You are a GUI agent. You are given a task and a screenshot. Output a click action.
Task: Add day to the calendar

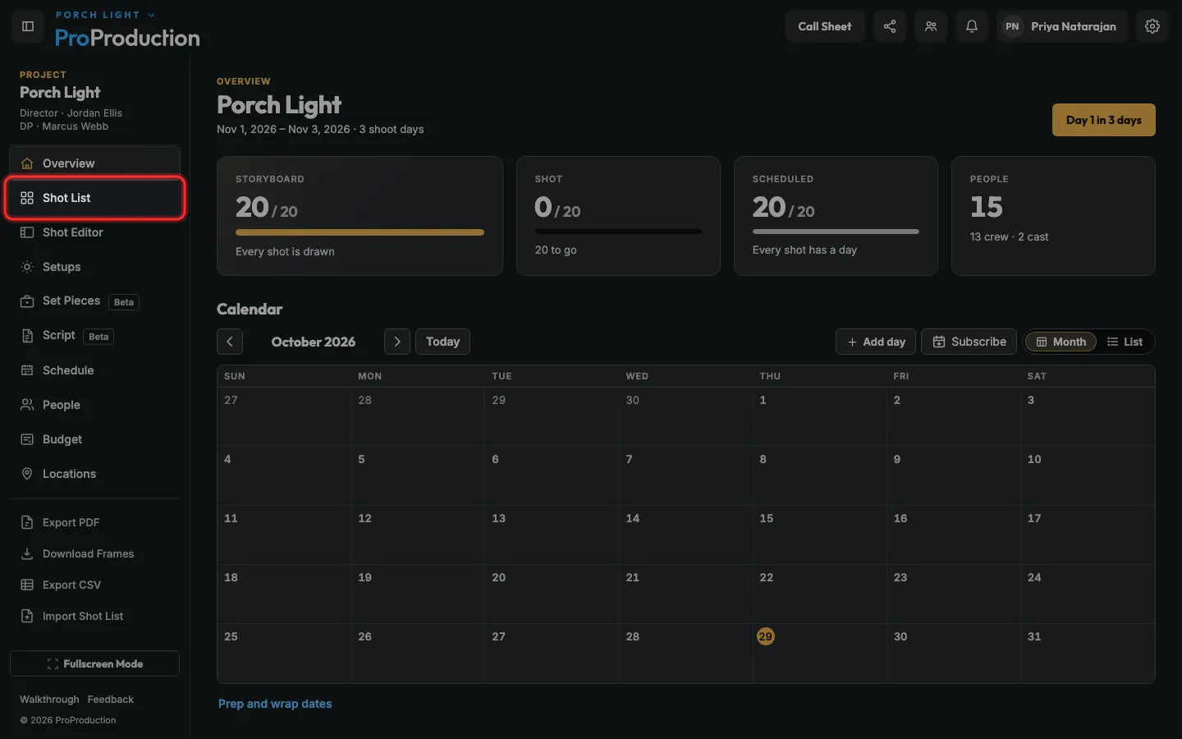click(876, 342)
